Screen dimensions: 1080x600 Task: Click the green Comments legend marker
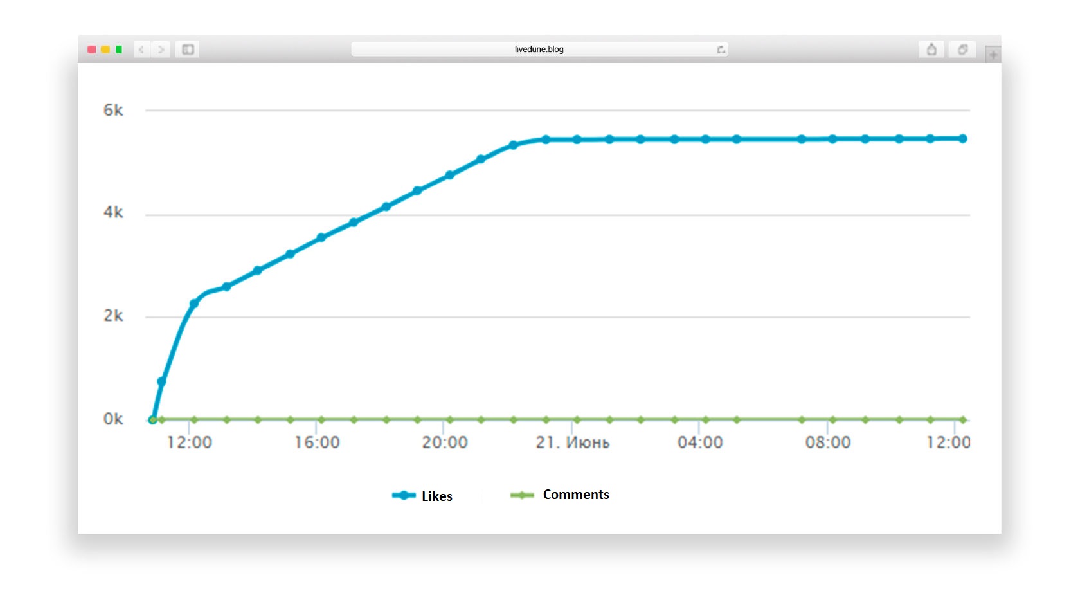(522, 495)
